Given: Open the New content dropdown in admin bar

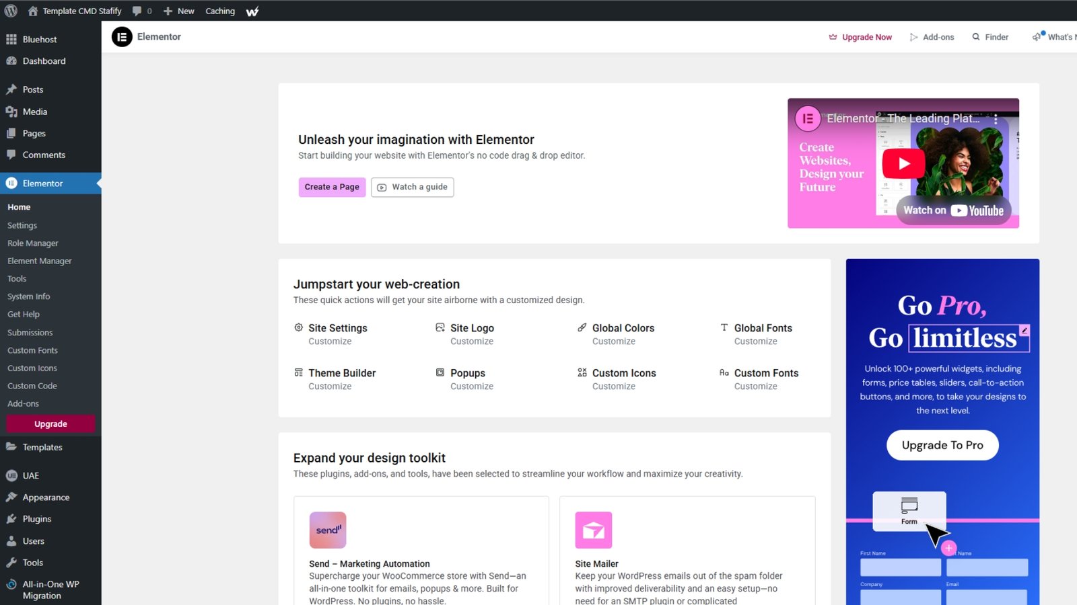Looking at the screenshot, I should point(179,11).
